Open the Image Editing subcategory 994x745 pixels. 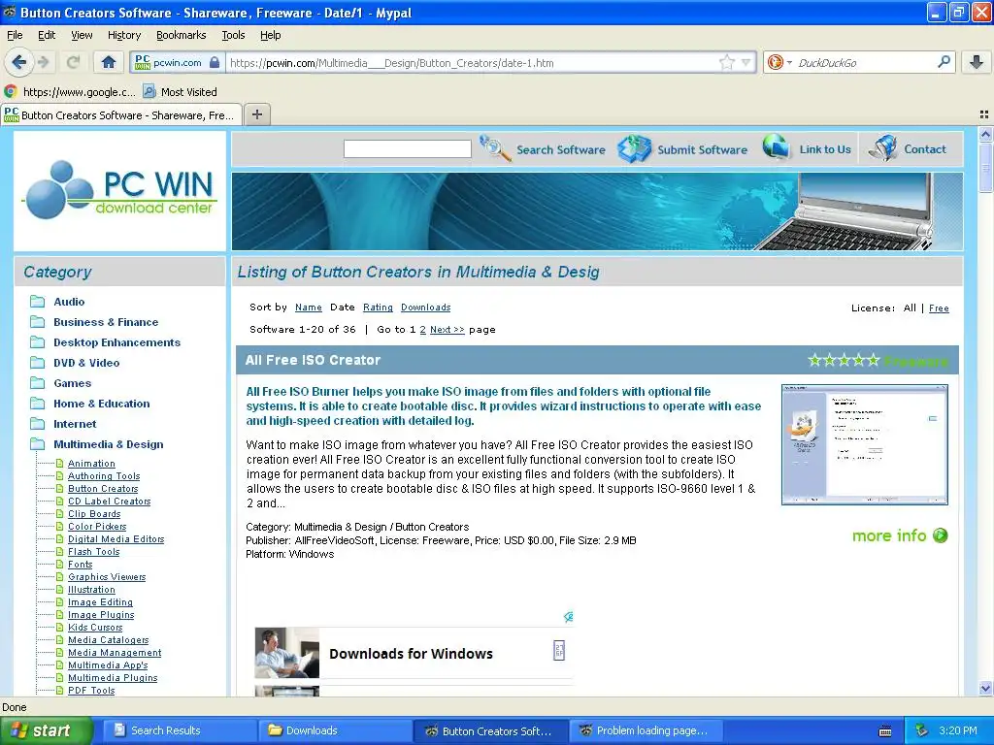(x=100, y=601)
